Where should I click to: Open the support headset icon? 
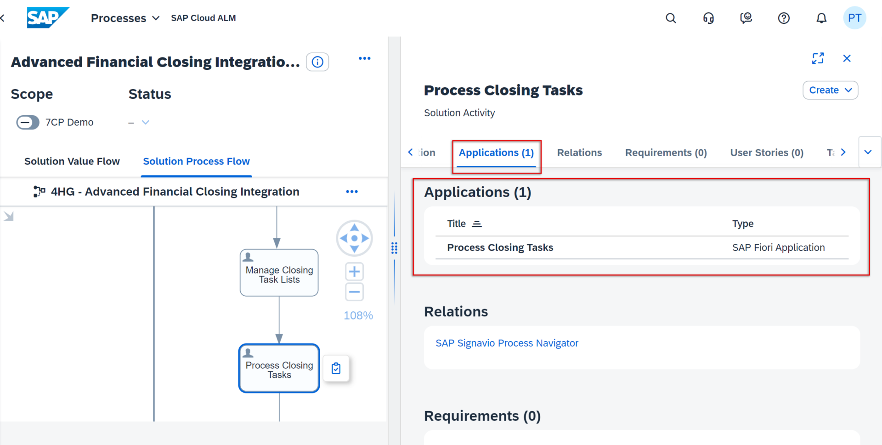click(708, 18)
